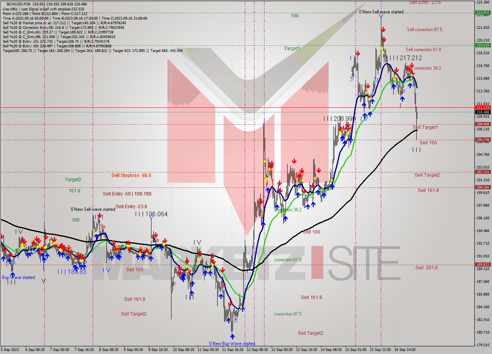Select the 'Sell 261.8' label
Viewport: 492px width, 354px height.
(x=426, y=268)
